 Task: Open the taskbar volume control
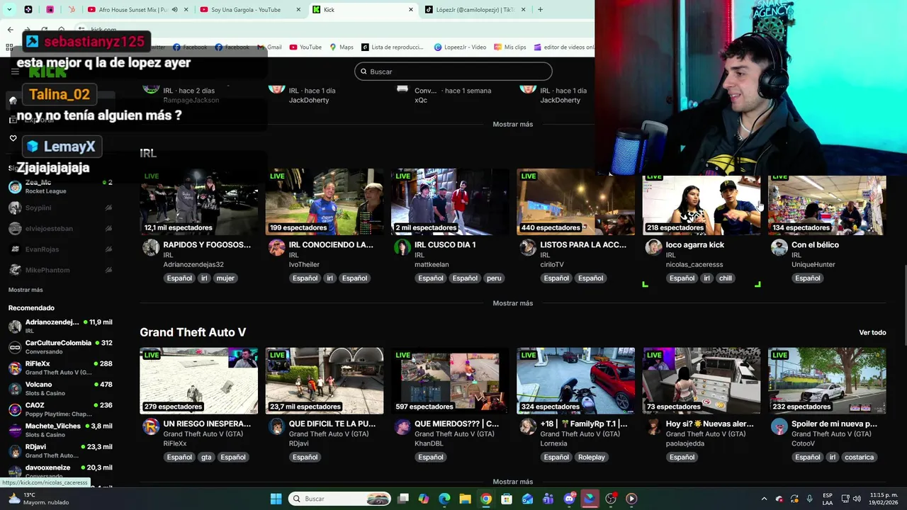click(x=858, y=499)
